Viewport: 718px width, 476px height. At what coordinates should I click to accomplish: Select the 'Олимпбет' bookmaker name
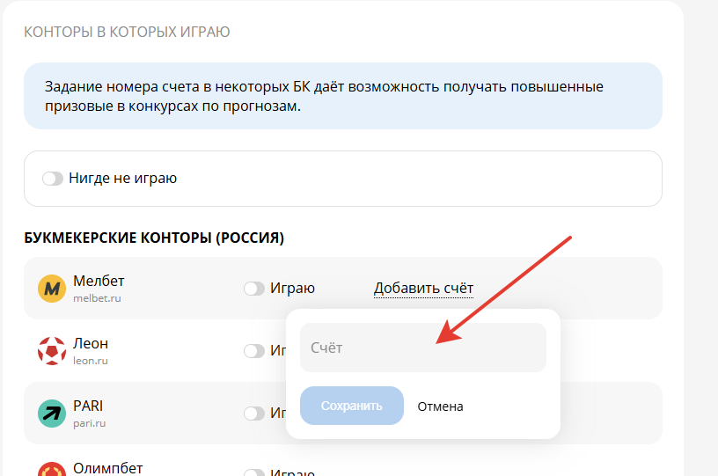(x=107, y=468)
